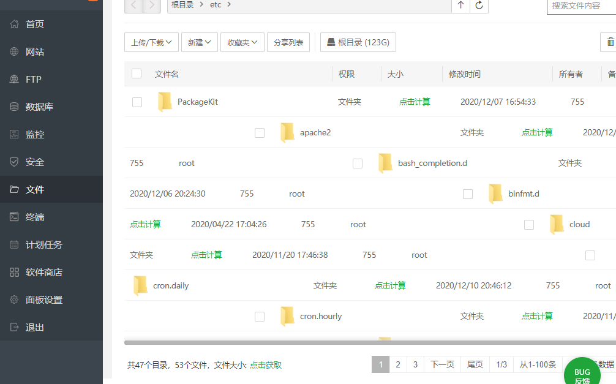Viewport: 616px width, 384px height.
Task: Tick the checkbox right of the 17:46:38 root row
Action: pos(590,255)
